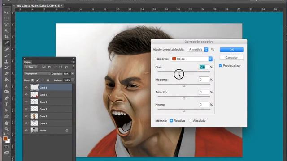The width and height of the screenshot is (287, 161).
Task: Open Capas panel options menu
Action: point(73,62)
